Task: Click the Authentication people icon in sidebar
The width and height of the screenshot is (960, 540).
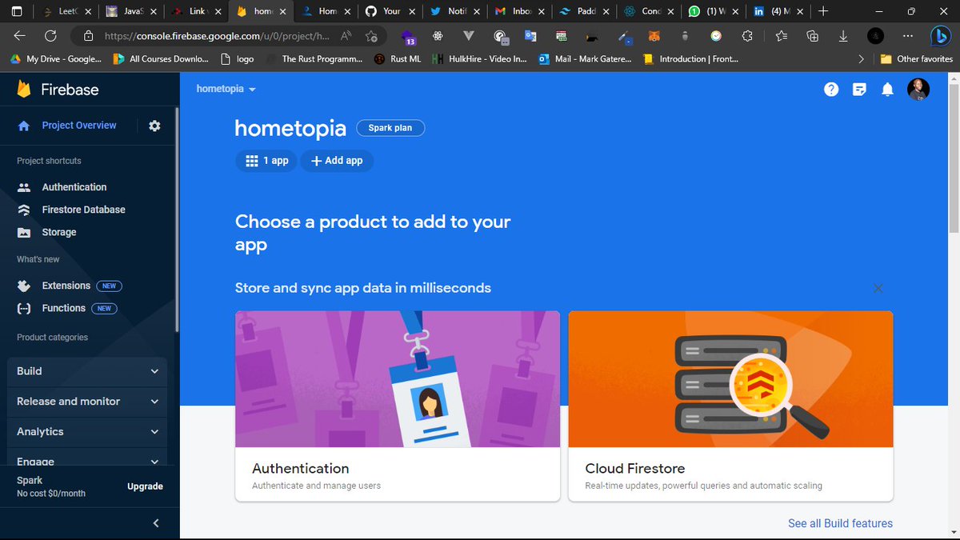Action: pos(24,187)
